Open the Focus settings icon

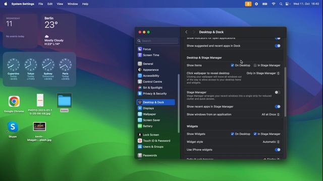tap(140, 49)
